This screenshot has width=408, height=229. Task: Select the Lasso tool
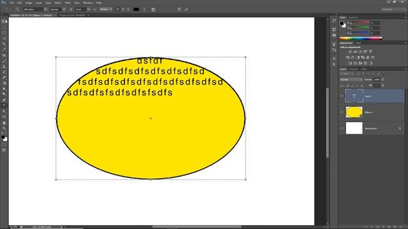click(4, 32)
